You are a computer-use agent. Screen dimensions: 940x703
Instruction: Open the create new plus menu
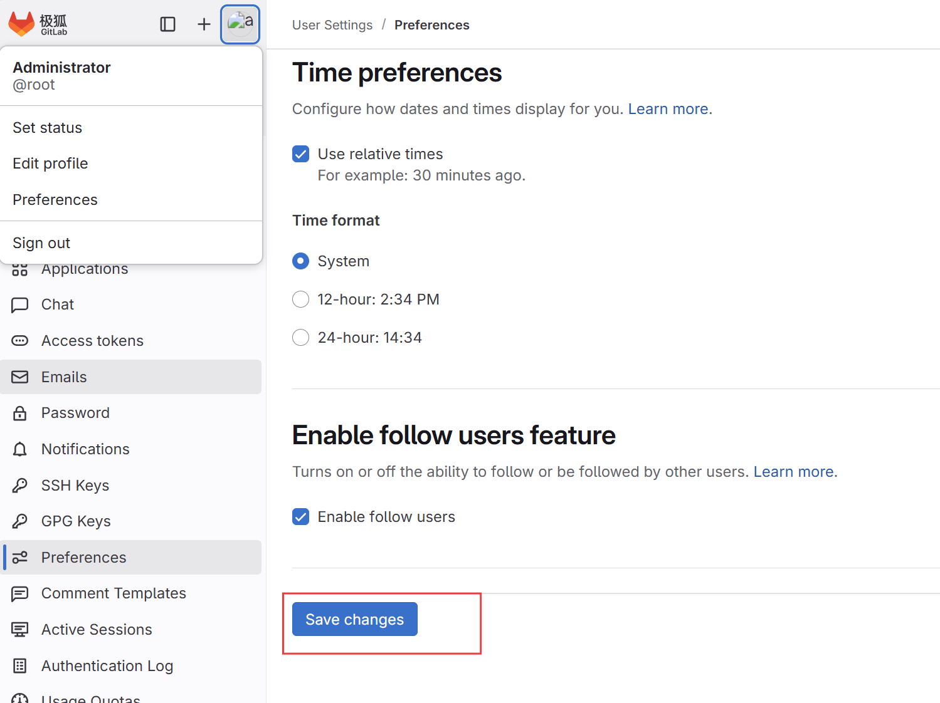click(x=204, y=24)
